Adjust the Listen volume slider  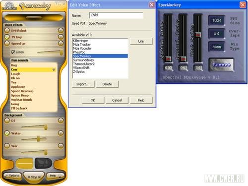point(62,53)
